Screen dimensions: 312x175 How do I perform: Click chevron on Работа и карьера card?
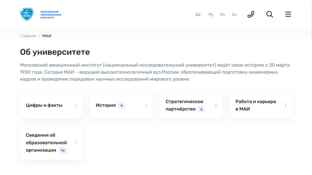pos(285,105)
